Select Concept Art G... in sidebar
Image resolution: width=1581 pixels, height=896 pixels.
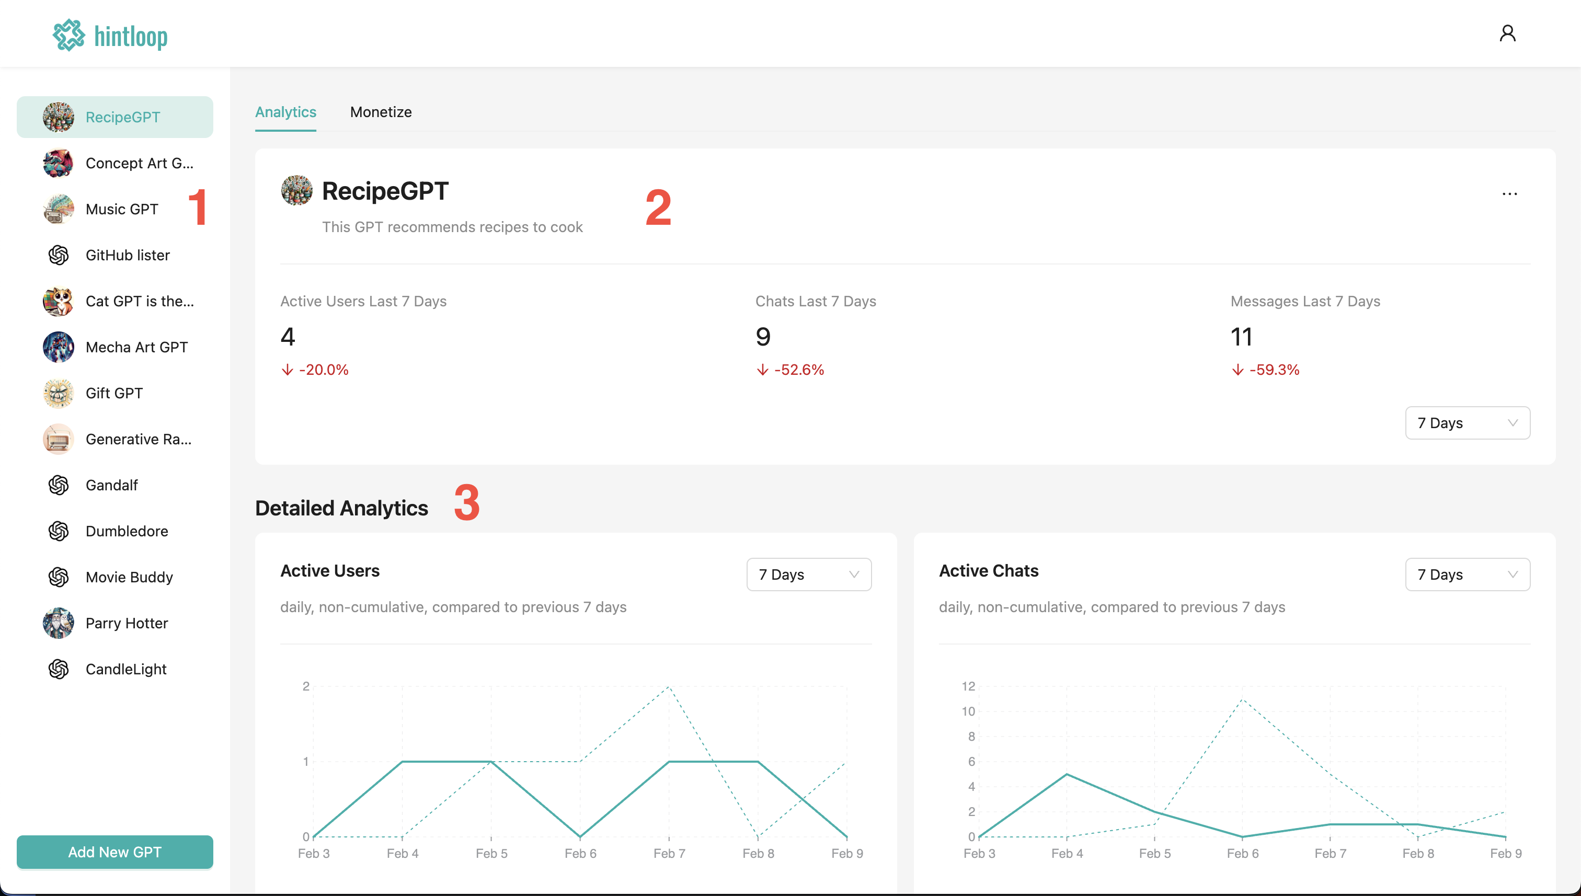[x=115, y=163]
